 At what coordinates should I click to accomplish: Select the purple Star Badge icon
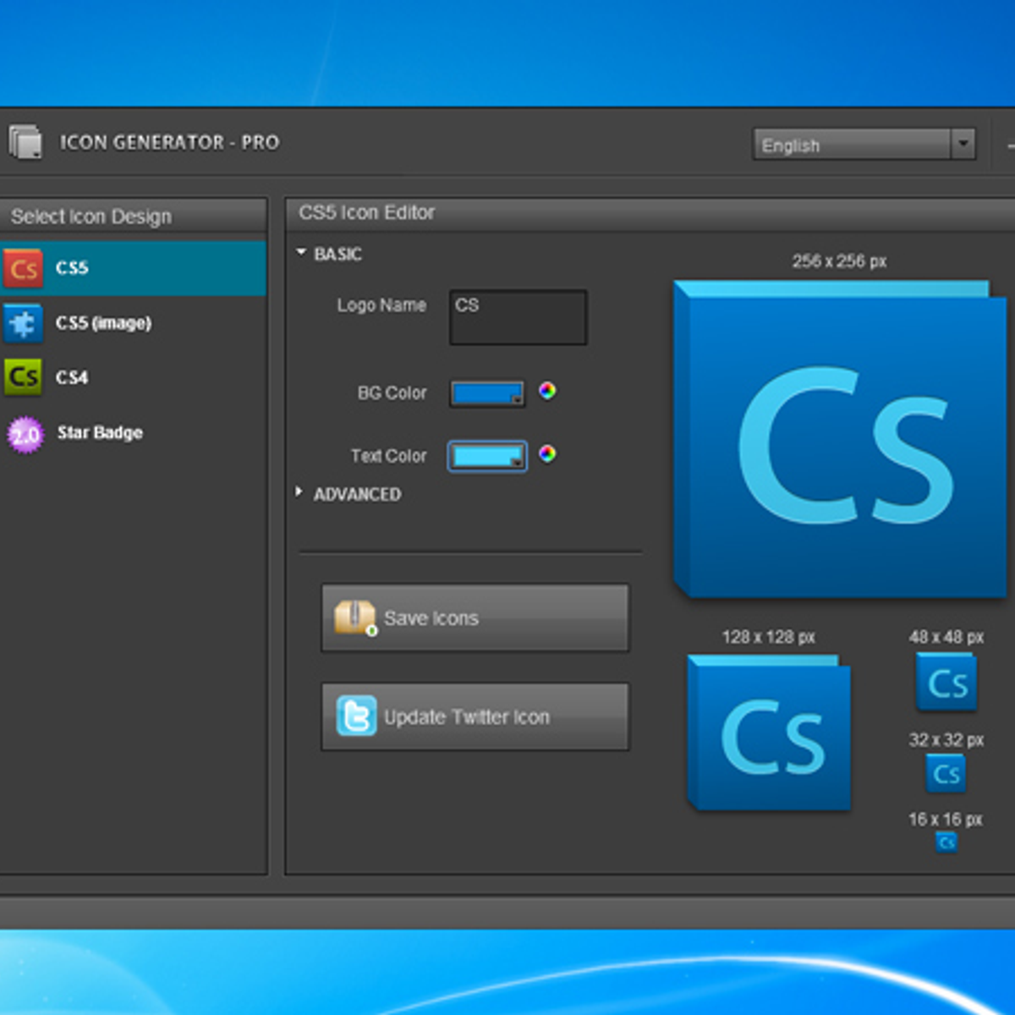click(25, 435)
